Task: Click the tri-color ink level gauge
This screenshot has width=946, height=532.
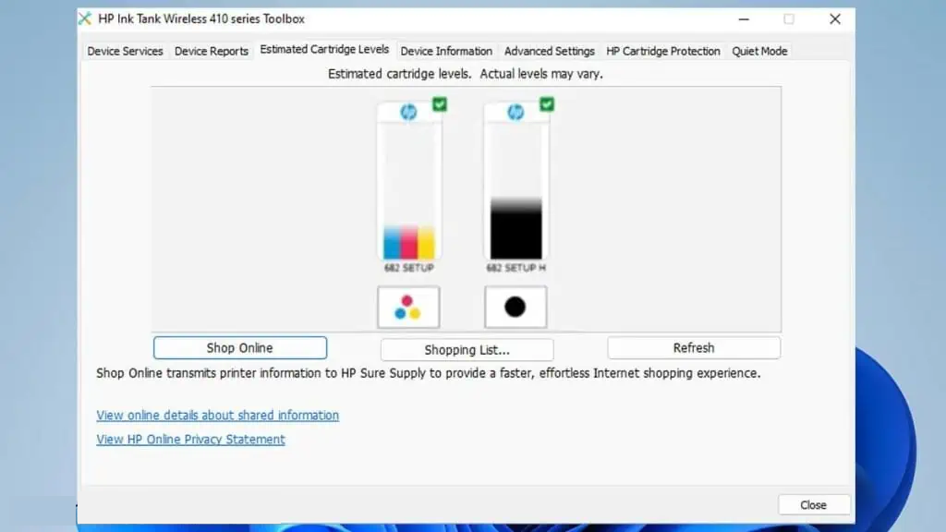Action: (409, 190)
